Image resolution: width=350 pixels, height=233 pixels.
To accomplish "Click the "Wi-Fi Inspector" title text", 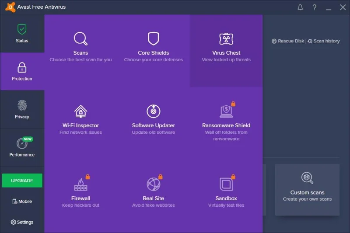I will pos(80,125).
